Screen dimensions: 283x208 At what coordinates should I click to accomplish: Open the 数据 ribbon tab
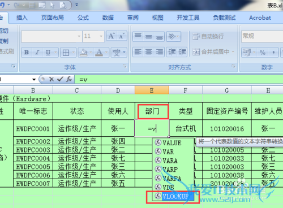click(x=108, y=18)
